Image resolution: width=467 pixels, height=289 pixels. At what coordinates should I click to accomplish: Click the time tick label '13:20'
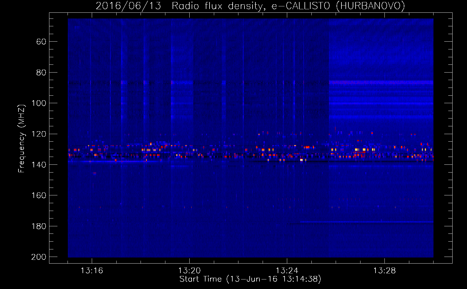tap(189, 271)
